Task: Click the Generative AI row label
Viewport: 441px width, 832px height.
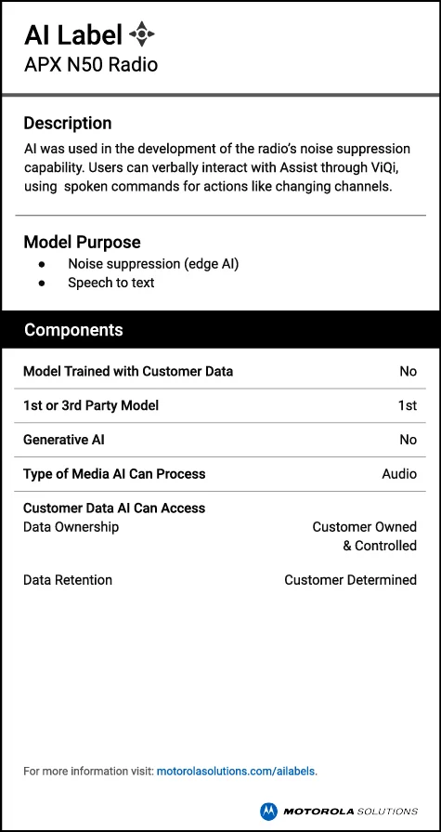Action: (64, 440)
